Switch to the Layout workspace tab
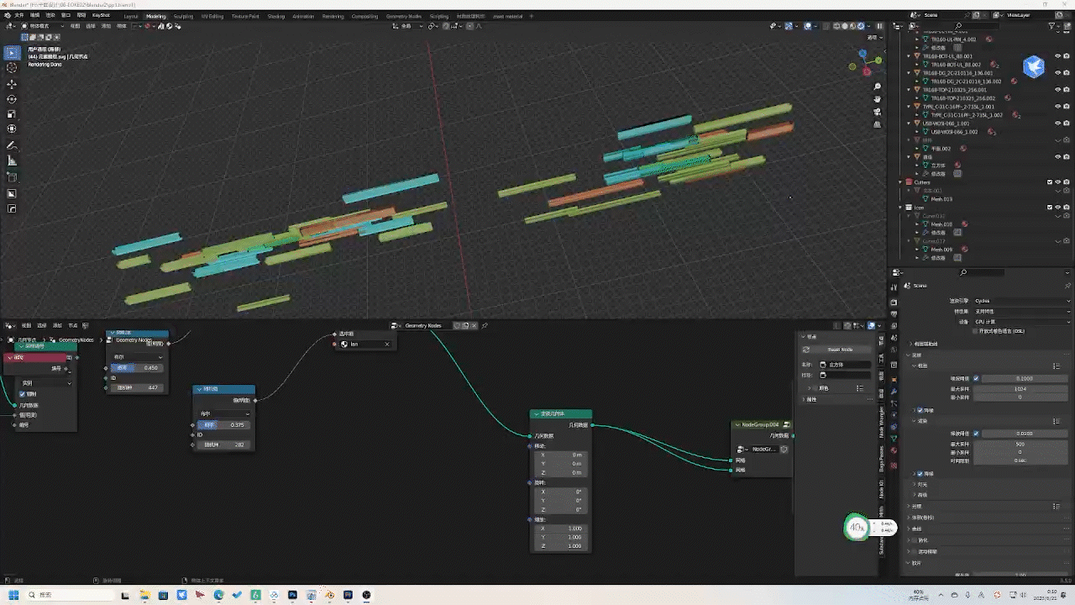Image resolution: width=1075 pixels, height=605 pixels. pos(131,16)
